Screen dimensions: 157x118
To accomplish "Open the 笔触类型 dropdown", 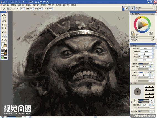I will tap(147, 51).
